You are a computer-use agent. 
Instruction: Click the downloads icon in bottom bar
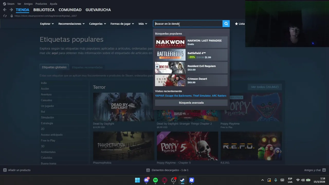pos(148,170)
